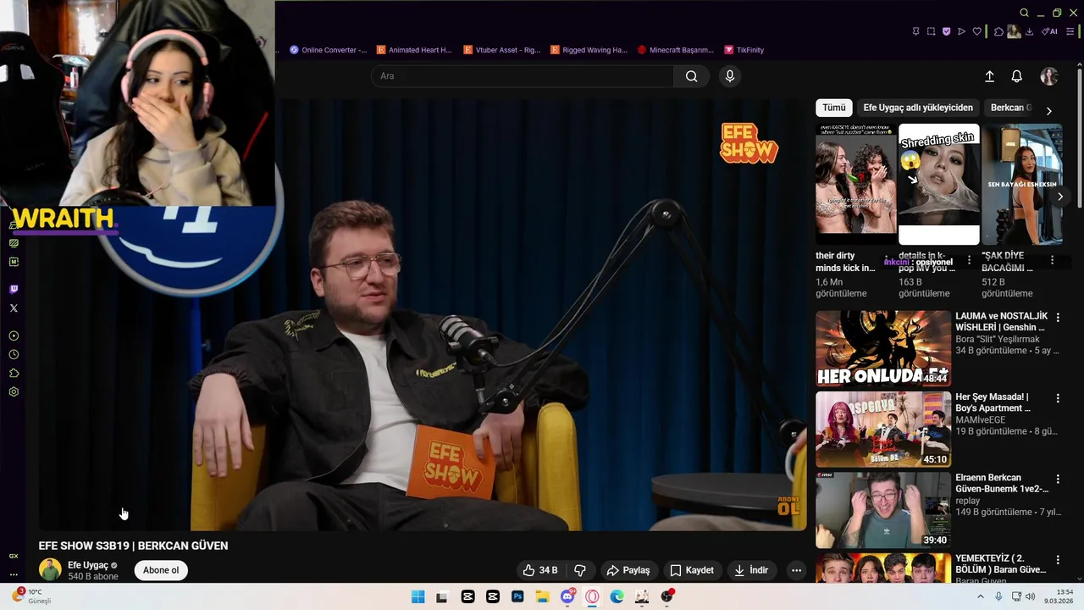Click the browser tab search magnifier
1084x610 pixels.
click(x=1024, y=13)
